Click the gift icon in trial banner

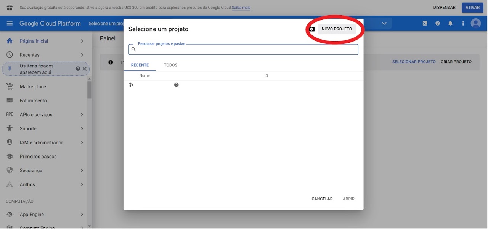[x=10, y=8]
